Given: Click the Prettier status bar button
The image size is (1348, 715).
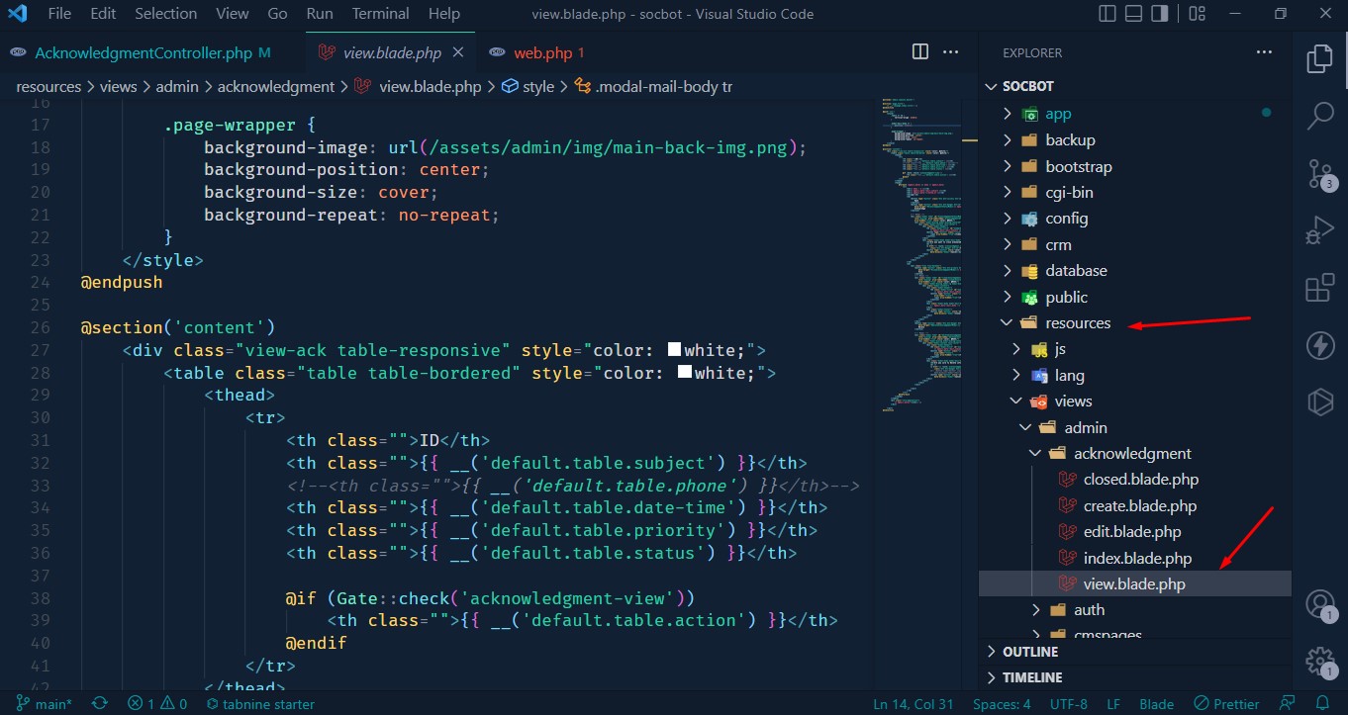Looking at the screenshot, I should [x=1226, y=704].
